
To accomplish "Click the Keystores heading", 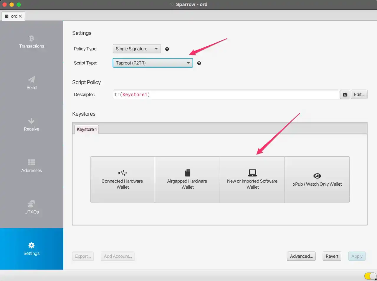I will 84,114.
